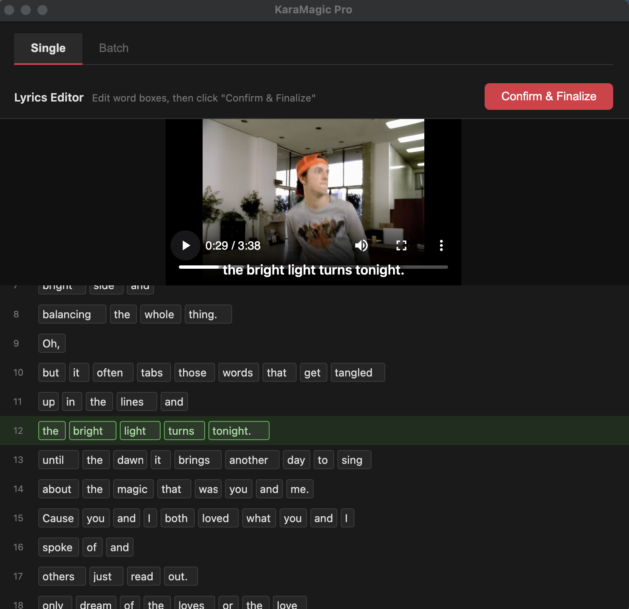Click the Confirm & Finalize button
Image resolution: width=629 pixels, height=609 pixels.
[x=549, y=97]
